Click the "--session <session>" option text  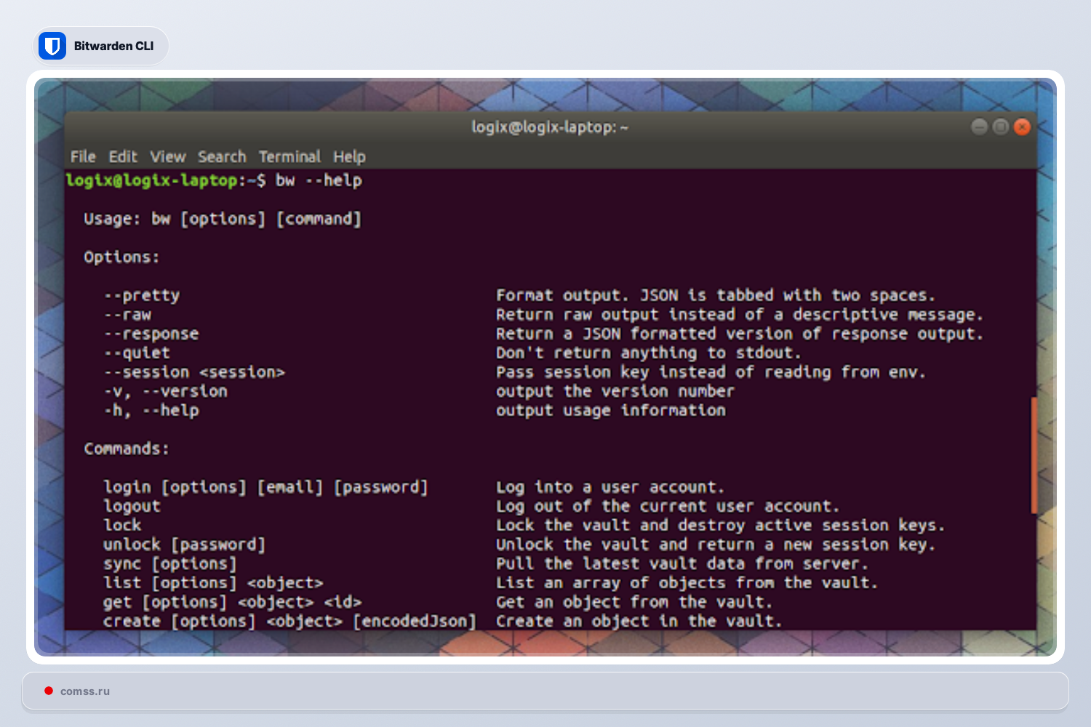(194, 372)
